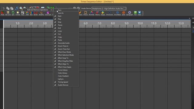Click the 2.0 mark on the time ruler

tap(31, 23)
